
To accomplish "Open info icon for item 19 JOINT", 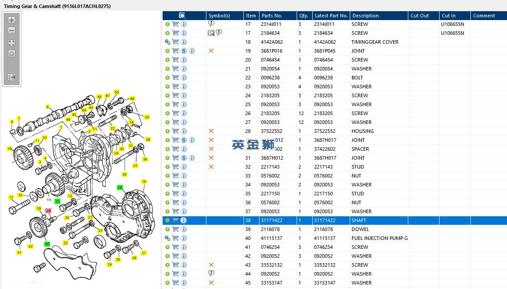I will 192,51.
